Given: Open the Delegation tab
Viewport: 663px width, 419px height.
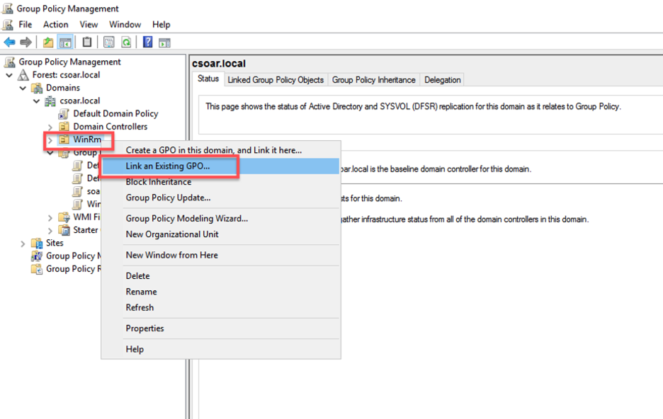Looking at the screenshot, I should coord(442,79).
